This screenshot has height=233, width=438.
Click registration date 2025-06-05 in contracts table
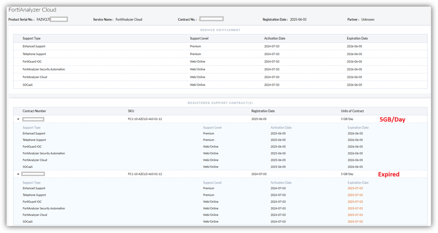click(259, 119)
